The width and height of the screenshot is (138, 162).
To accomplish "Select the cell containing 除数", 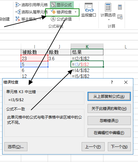I will point(59,52).
